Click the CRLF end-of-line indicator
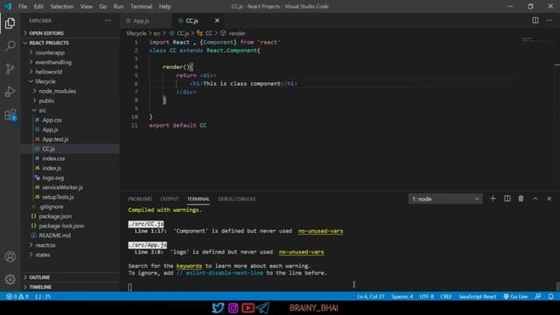The height and width of the screenshot is (315, 560). [446, 297]
